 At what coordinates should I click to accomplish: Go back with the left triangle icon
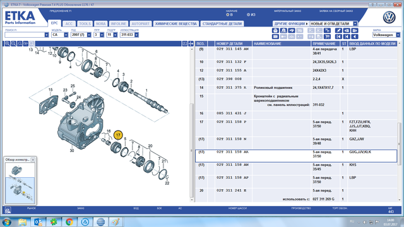tap(355, 37)
